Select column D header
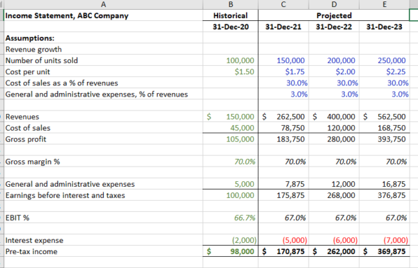The height and width of the screenshot is (268, 418). point(334,4)
